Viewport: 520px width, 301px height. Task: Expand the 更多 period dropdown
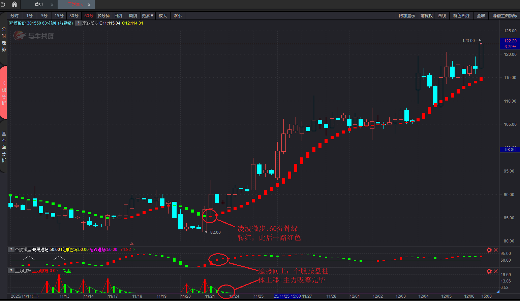tap(148, 16)
